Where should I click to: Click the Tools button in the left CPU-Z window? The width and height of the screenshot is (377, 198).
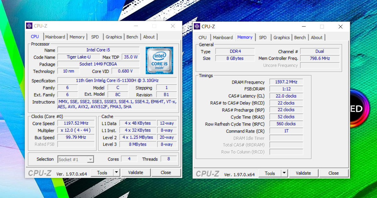point(102,172)
